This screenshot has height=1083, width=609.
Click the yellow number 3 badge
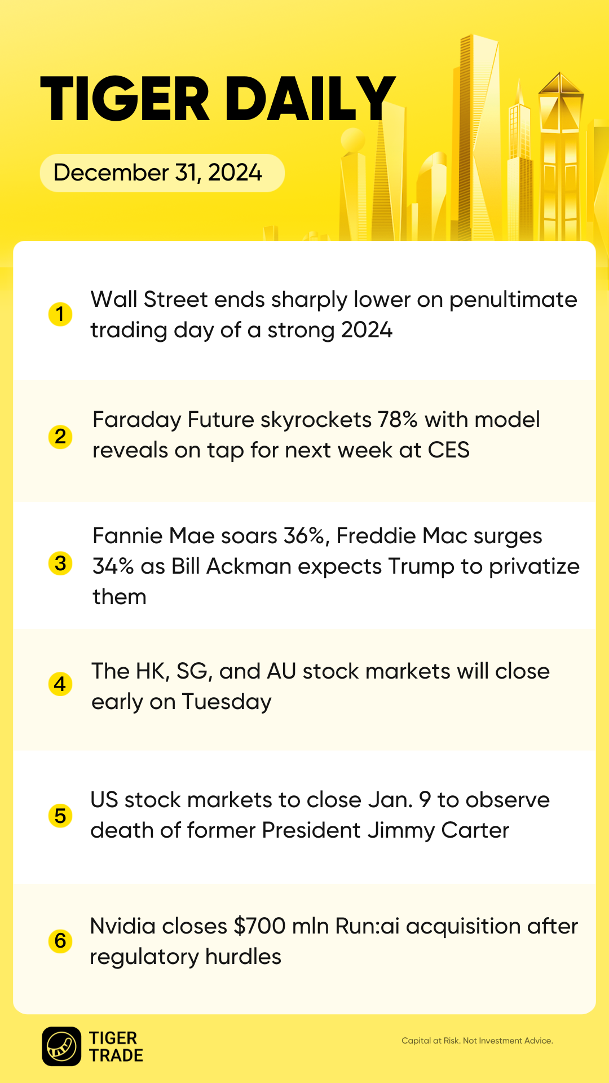[x=60, y=563]
